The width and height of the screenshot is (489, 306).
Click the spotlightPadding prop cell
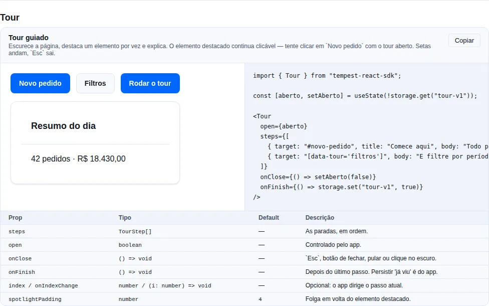point(35,299)
